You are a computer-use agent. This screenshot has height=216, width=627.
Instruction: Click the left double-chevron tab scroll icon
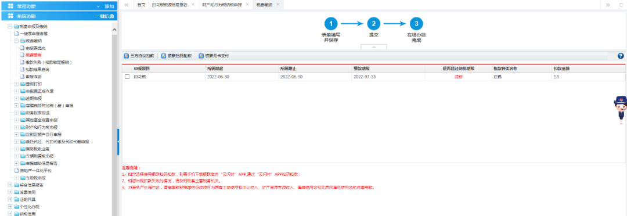127,5
